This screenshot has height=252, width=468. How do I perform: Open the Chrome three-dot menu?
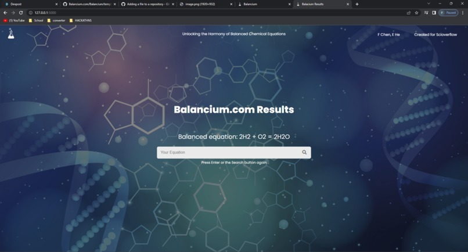[463, 13]
